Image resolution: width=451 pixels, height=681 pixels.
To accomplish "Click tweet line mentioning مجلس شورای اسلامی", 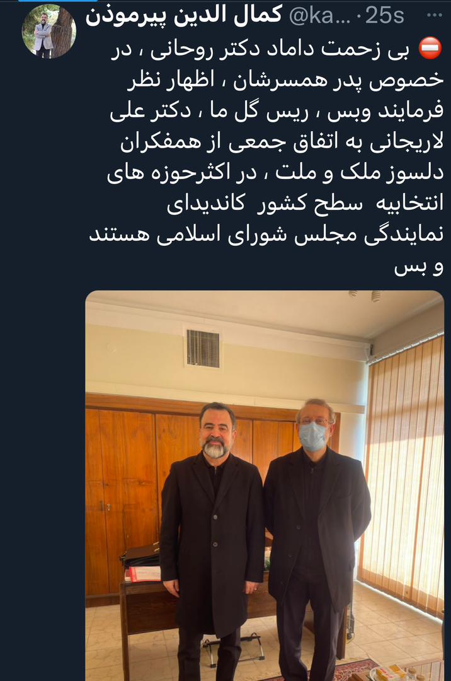I will point(266,235).
